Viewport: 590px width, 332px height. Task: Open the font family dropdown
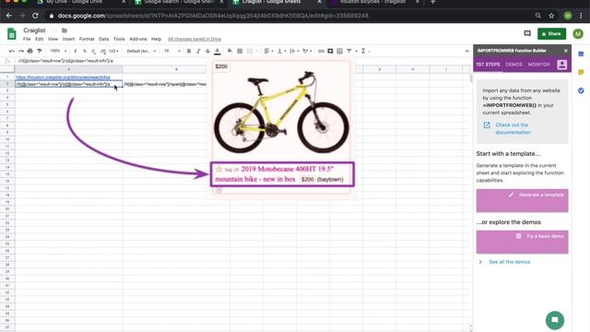click(141, 51)
